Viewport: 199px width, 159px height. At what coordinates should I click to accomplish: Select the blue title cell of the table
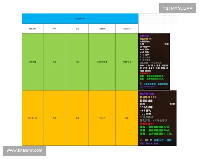80,19
